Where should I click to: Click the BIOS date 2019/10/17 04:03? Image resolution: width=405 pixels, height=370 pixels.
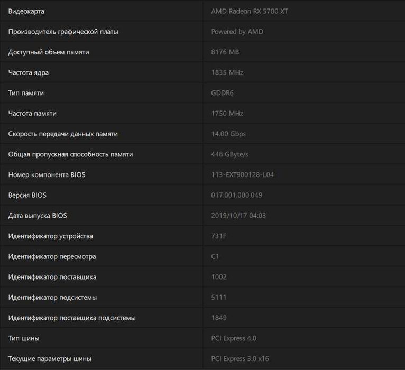pyautogui.click(x=238, y=216)
